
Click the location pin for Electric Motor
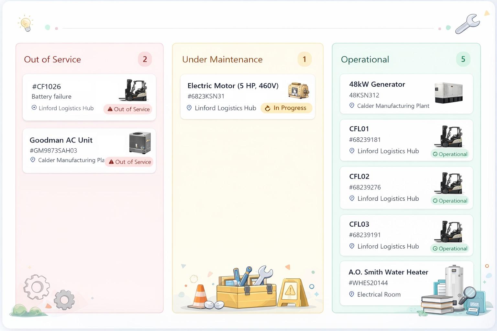pyautogui.click(x=189, y=108)
